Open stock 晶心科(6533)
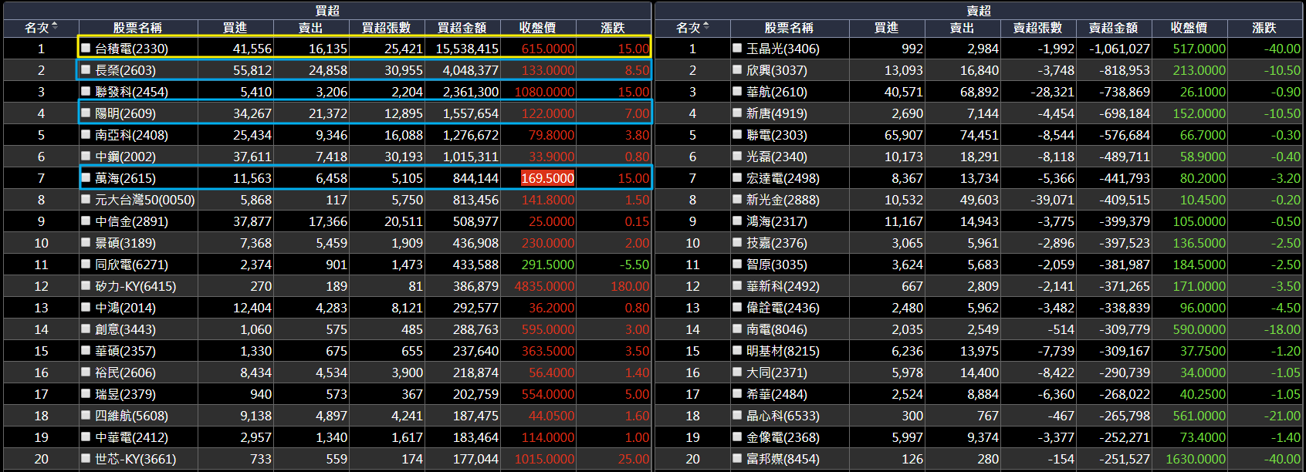The height and width of the screenshot is (472, 1306). pos(783,415)
